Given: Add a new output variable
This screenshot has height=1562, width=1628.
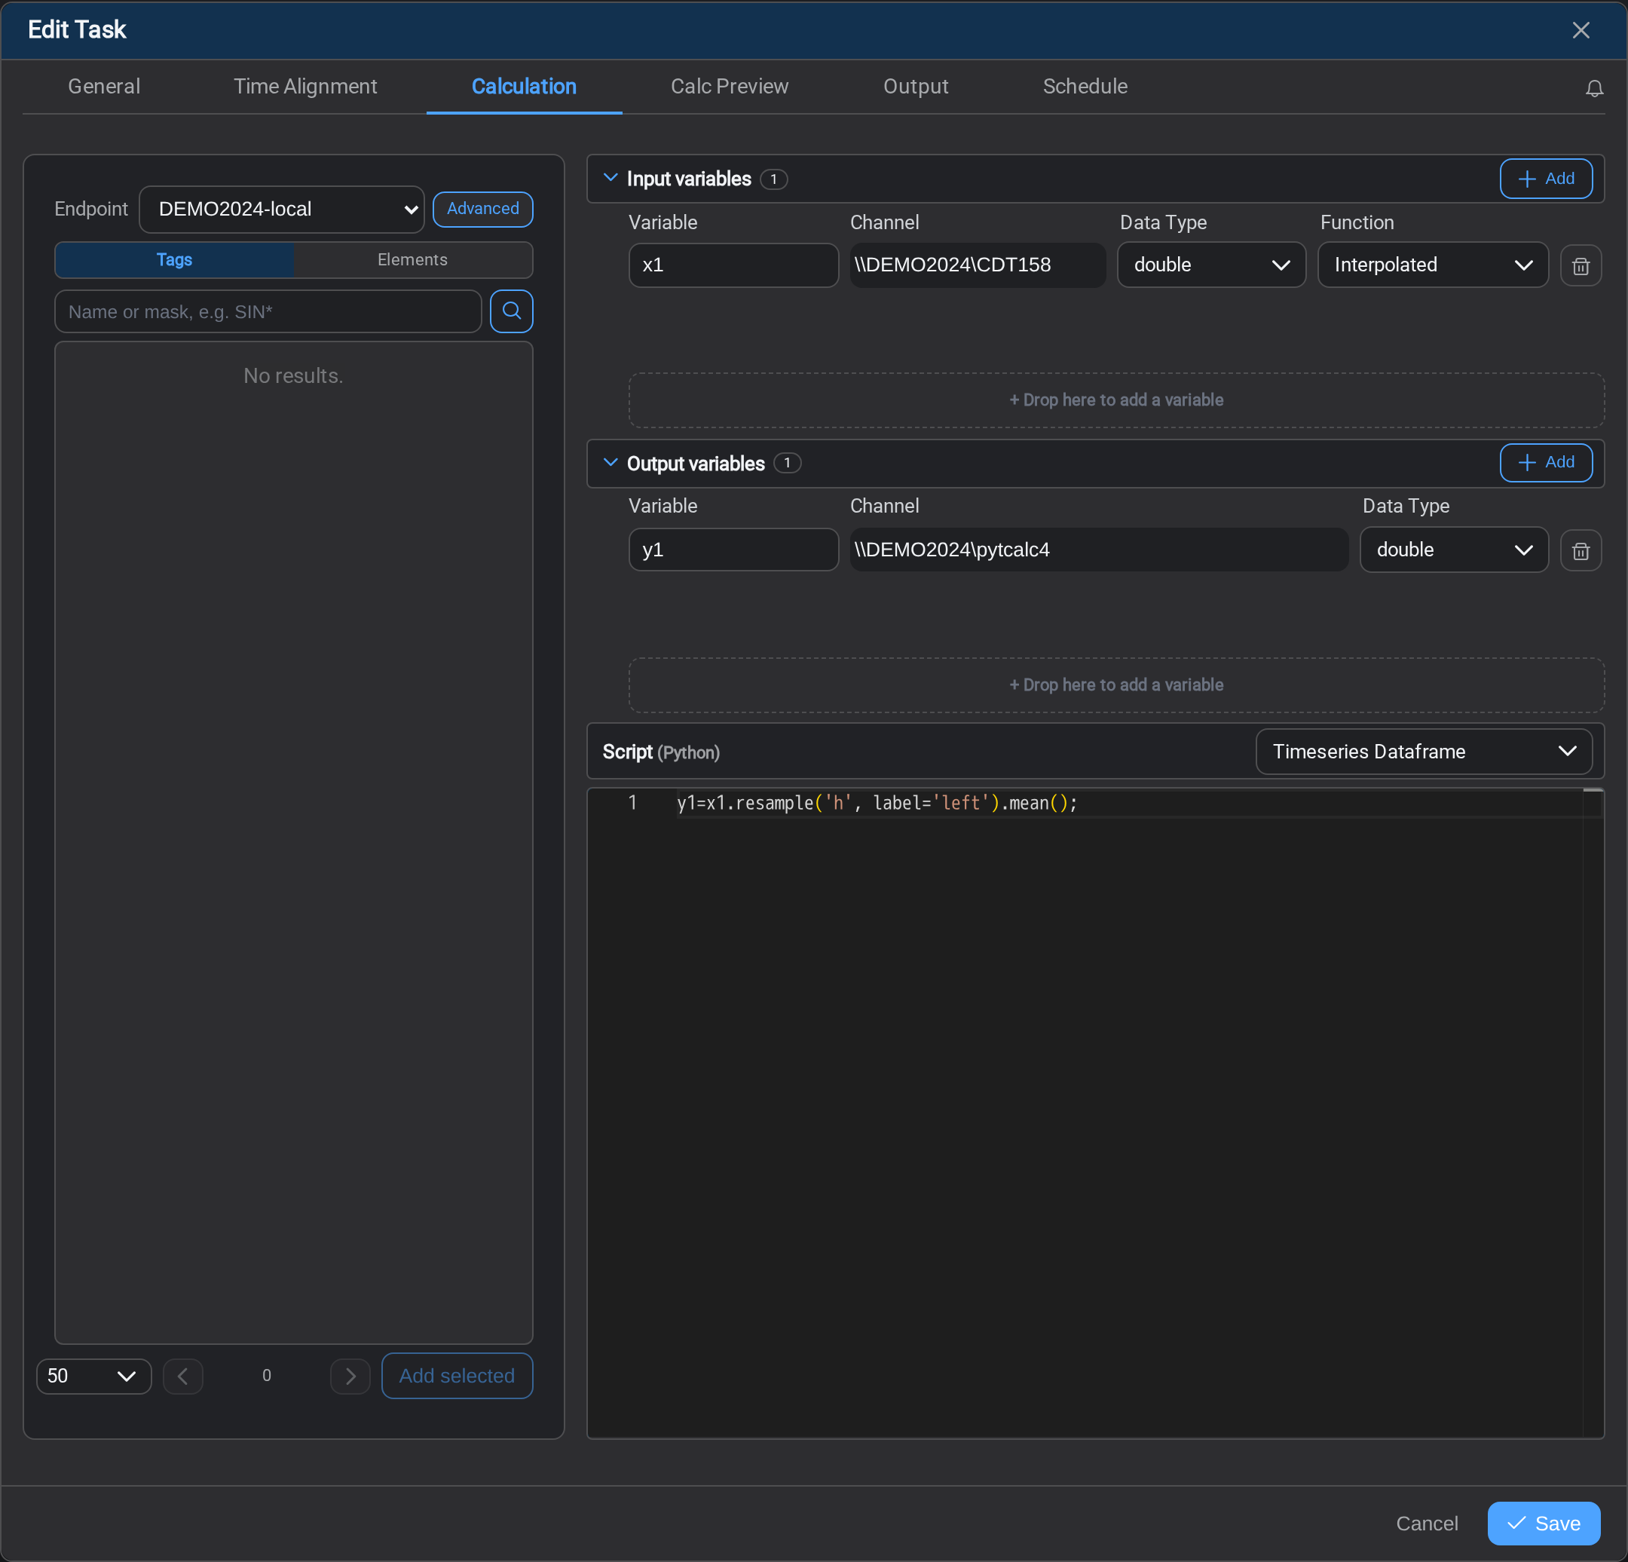Looking at the screenshot, I should [x=1546, y=462].
